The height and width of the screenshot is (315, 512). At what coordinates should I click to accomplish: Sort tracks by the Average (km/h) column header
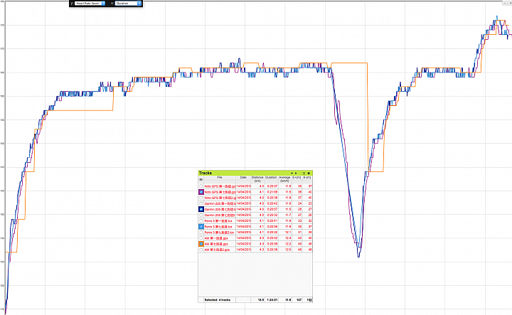(x=284, y=179)
